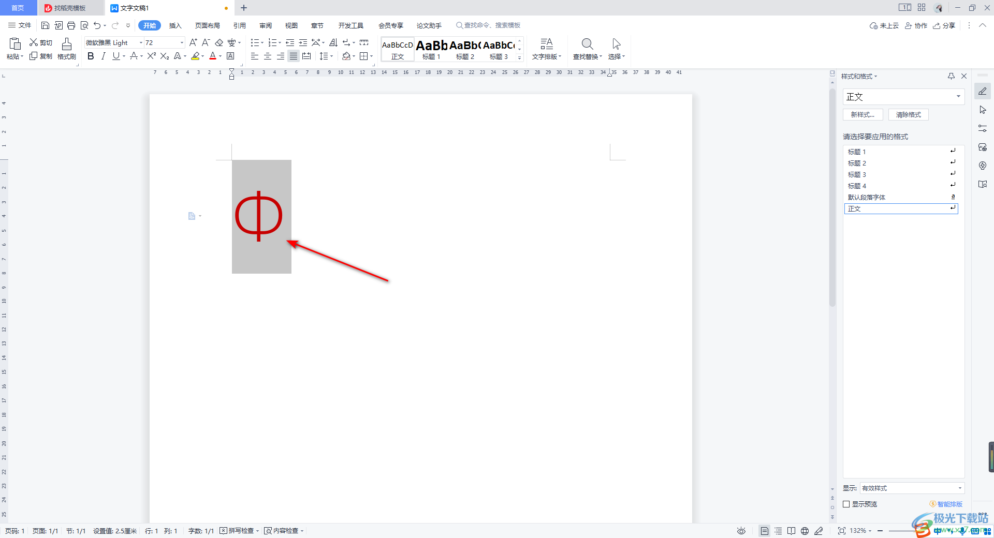Open the font size 72 dropdown

click(182, 42)
